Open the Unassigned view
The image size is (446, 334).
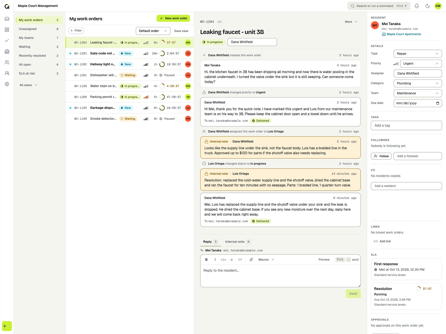click(x=39, y=29)
